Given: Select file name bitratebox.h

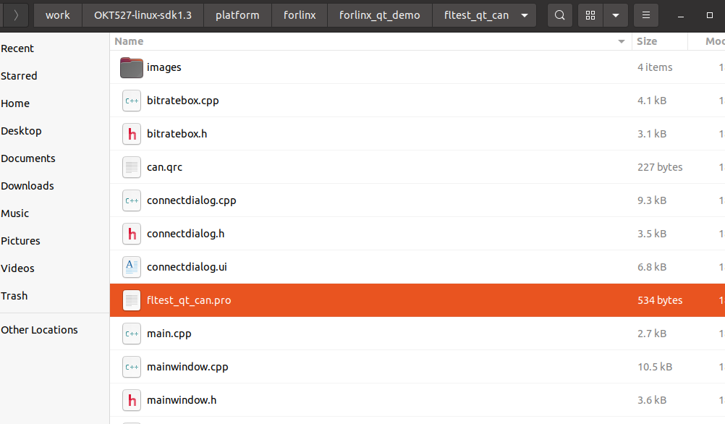Looking at the screenshot, I should [177, 134].
